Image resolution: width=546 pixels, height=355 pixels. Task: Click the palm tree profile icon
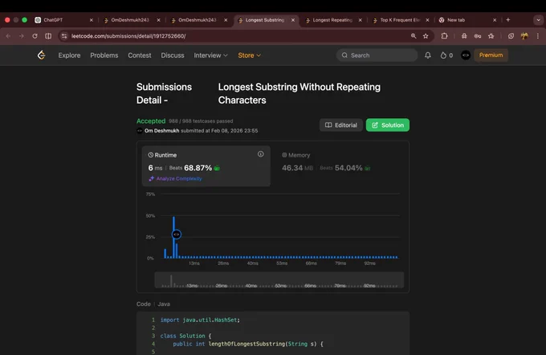(x=524, y=36)
